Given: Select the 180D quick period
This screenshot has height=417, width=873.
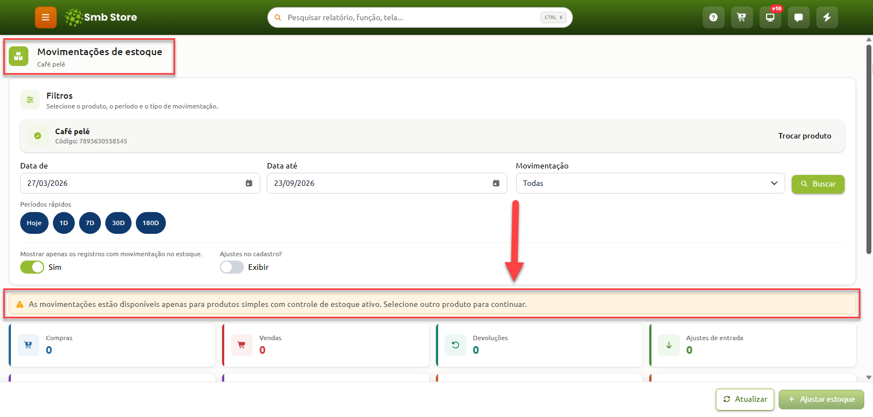Looking at the screenshot, I should point(151,223).
